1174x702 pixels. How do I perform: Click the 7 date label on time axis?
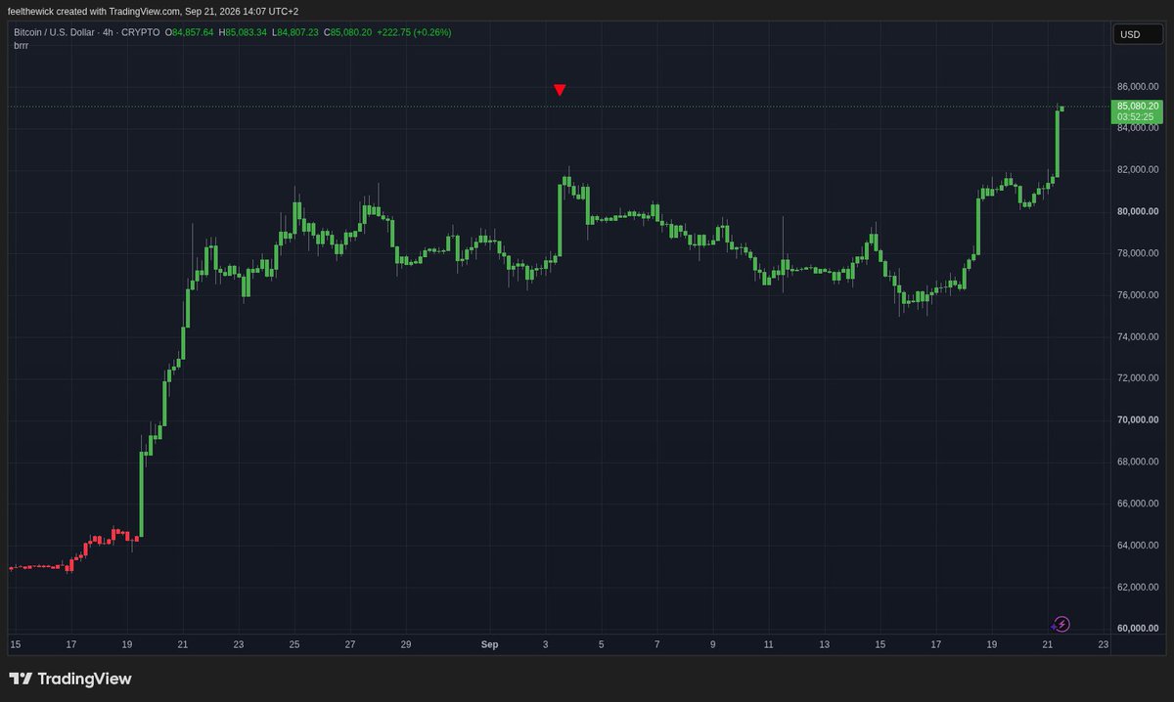coord(657,644)
